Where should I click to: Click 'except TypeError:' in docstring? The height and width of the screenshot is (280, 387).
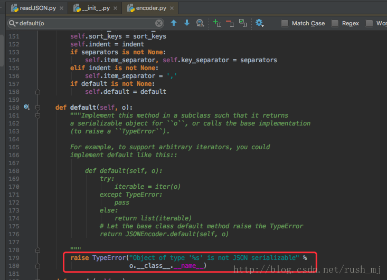point(131,195)
